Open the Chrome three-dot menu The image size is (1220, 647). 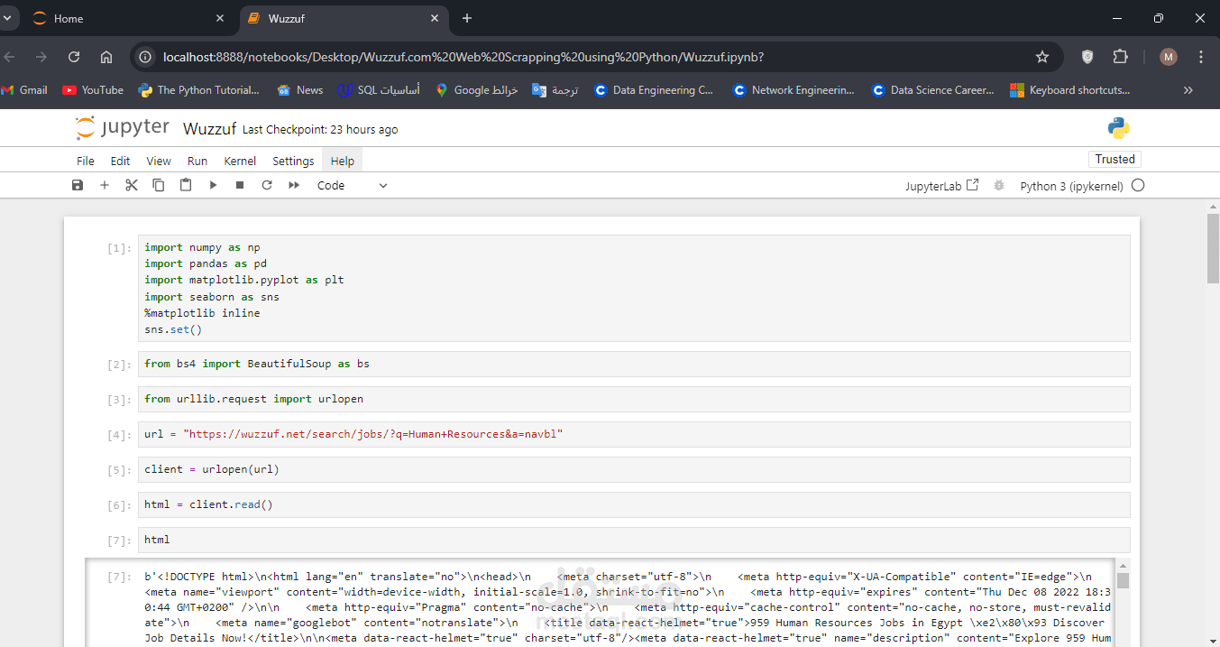pos(1201,57)
